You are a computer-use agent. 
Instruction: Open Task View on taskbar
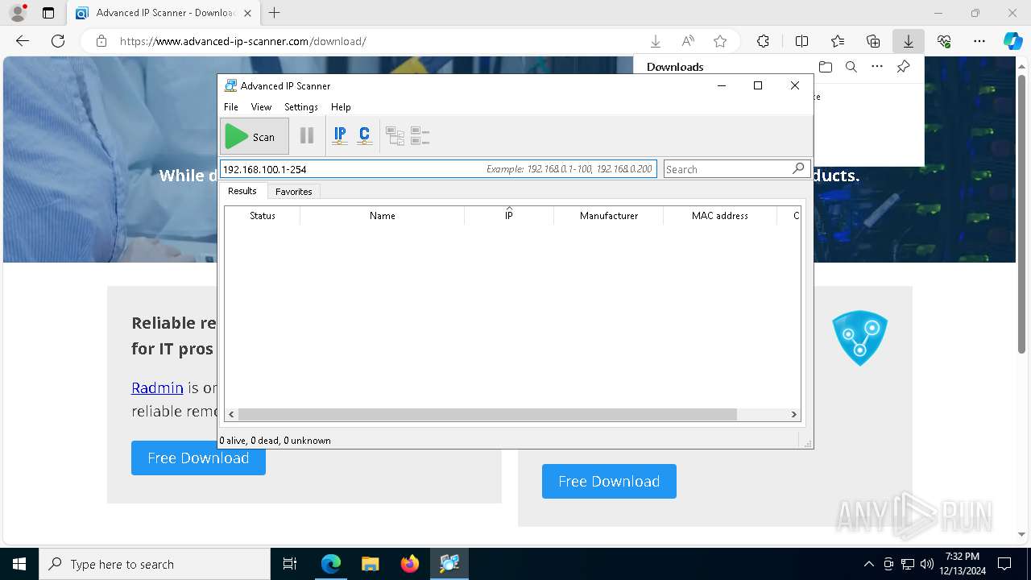[290, 564]
